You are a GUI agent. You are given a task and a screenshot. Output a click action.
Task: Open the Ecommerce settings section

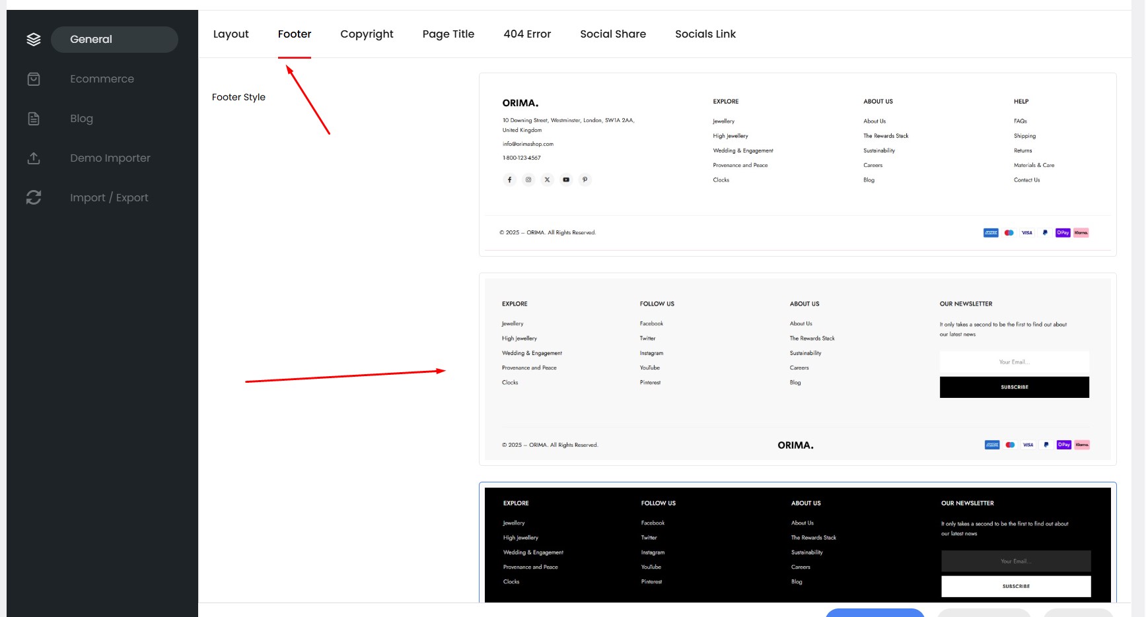[x=102, y=79]
